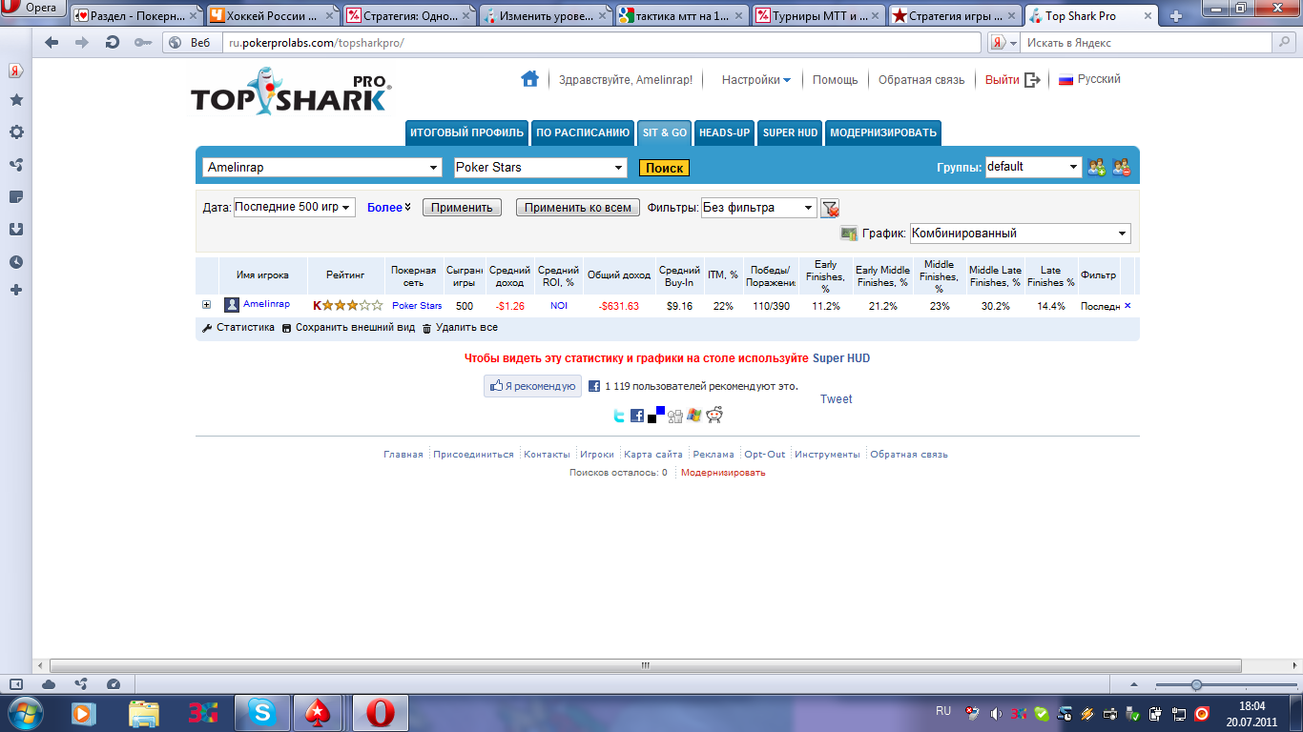Select the SIT & GO tab
This screenshot has height=732, width=1303.
(665, 133)
